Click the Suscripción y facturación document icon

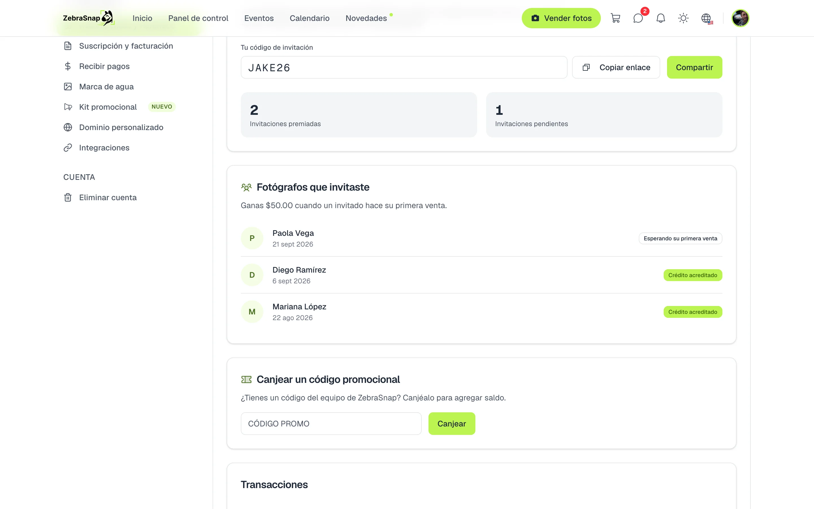click(x=68, y=46)
